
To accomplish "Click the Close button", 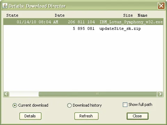I will click(x=137, y=116).
